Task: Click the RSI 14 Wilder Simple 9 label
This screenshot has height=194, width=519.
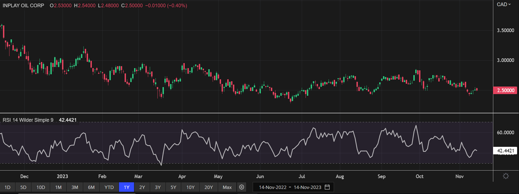Action: click(x=28, y=120)
